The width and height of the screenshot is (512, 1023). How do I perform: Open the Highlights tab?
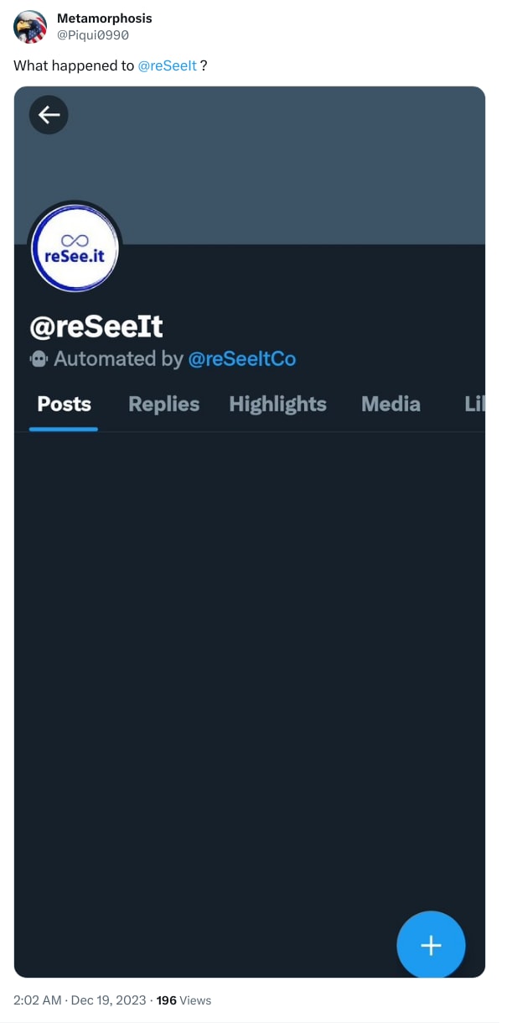pyautogui.click(x=277, y=405)
